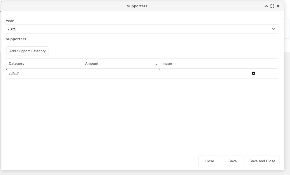The width and height of the screenshot is (290, 175).
Task: Save the supporters changes
Action: click(232, 161)
